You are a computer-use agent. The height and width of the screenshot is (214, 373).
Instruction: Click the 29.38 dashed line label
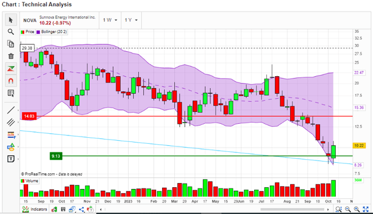click(x=27, y=48)
